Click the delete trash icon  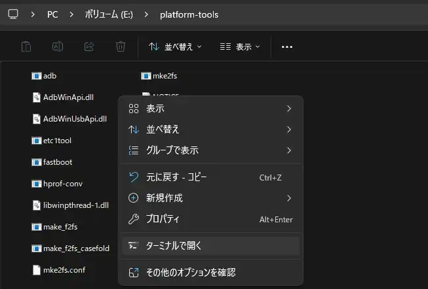pos(121,46)
